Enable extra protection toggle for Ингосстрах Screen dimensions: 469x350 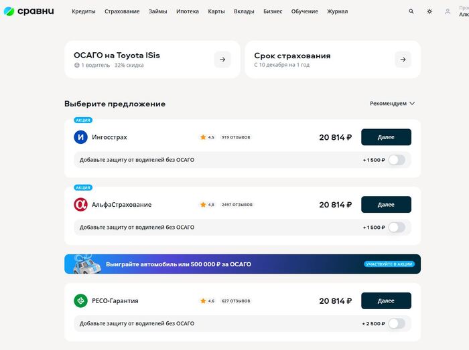(397, 160)
